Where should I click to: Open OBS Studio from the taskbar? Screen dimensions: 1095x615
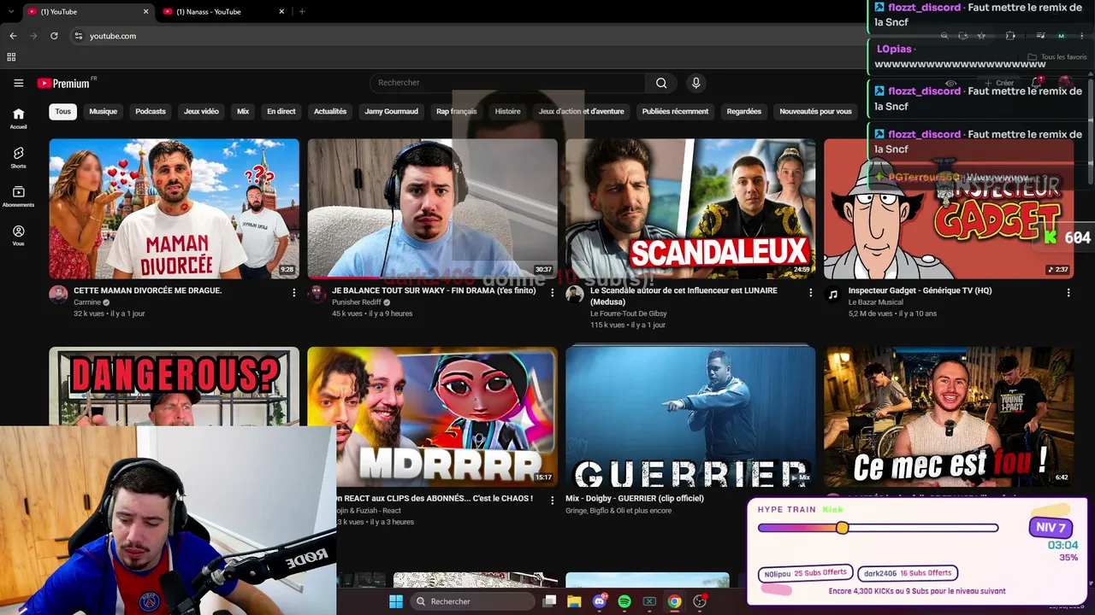(x=700, y=601)
